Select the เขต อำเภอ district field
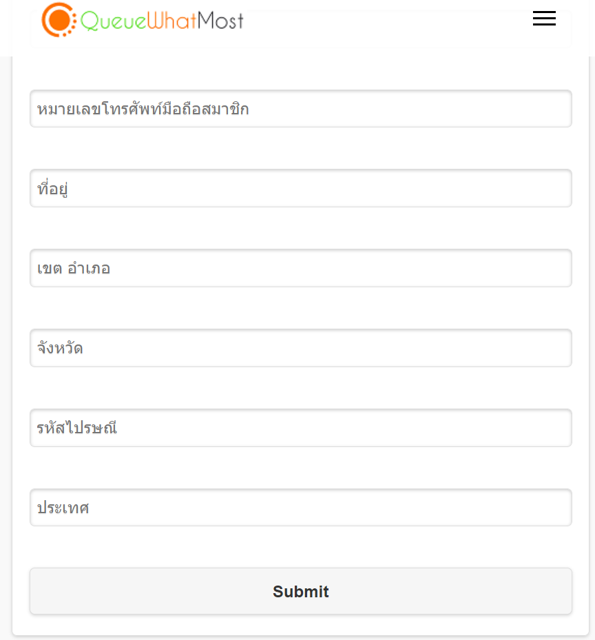Screen dimensions: 595x640 tap(301, 268)
